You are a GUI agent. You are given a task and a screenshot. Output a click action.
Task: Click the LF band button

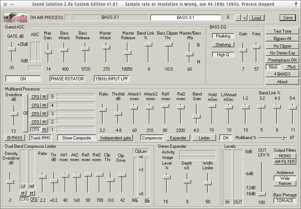point(23,186)
